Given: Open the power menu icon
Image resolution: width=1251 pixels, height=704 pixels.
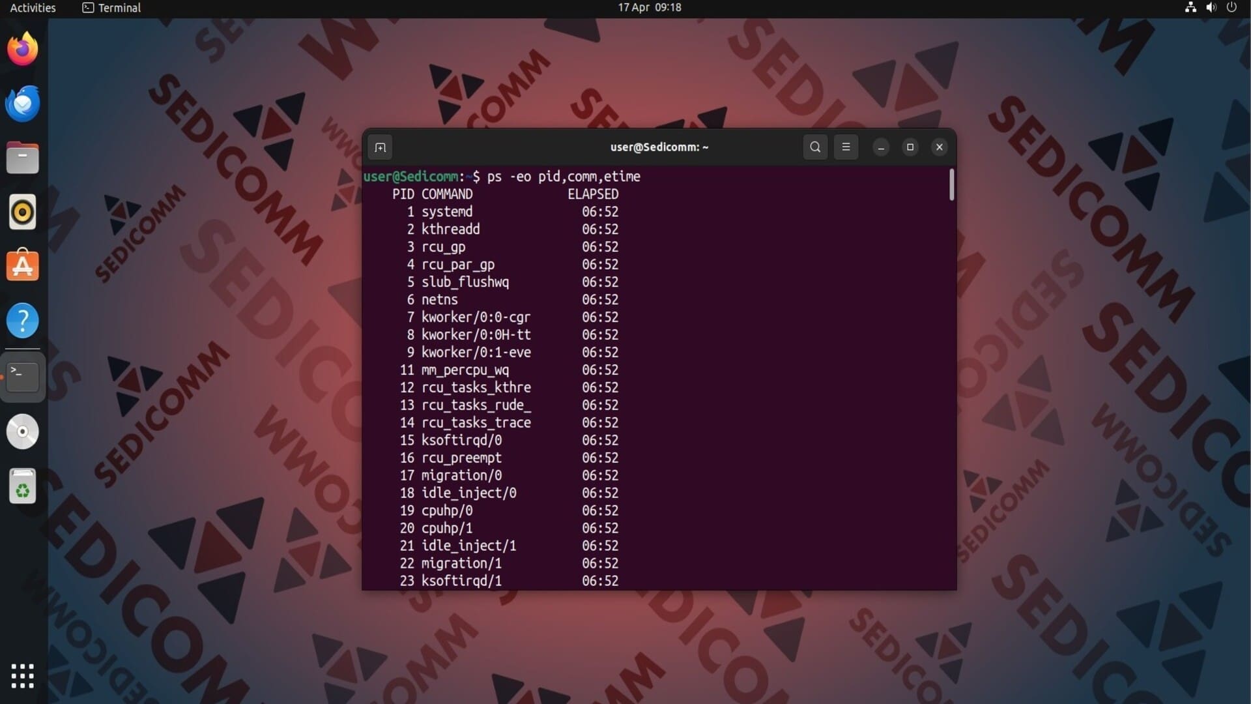Looking at the screenshot, I should pyautogui.click(x=1231, y=8).
